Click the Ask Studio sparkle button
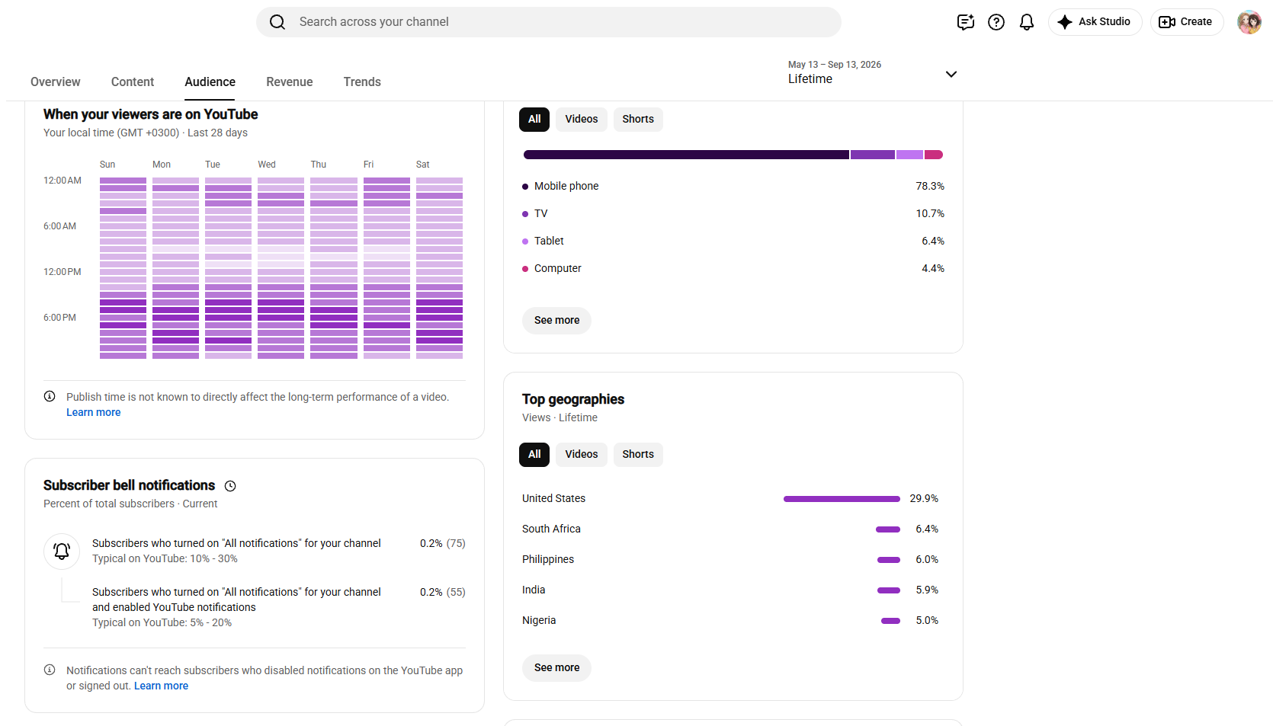Screen dimensions: 1273x726 (1095, 22)
